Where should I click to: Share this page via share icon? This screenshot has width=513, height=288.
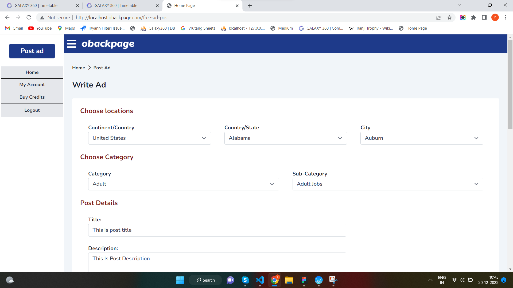click(x=439, y=18)
